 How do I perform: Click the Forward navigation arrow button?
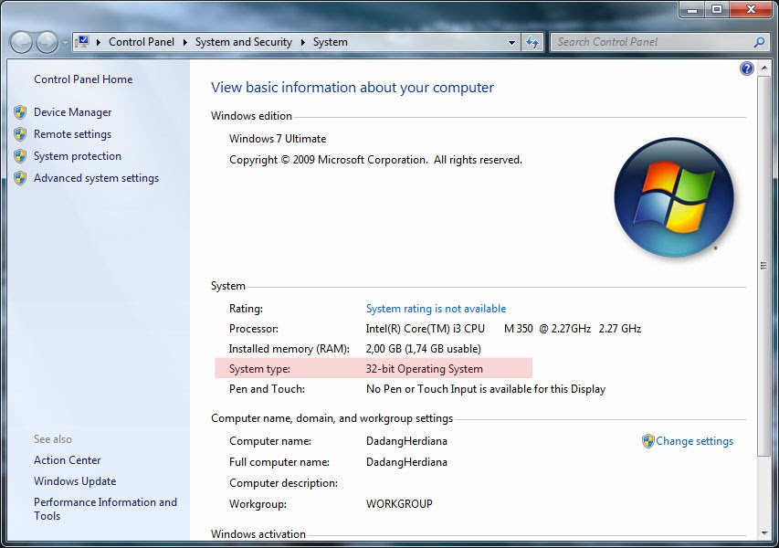pos(47,42)
